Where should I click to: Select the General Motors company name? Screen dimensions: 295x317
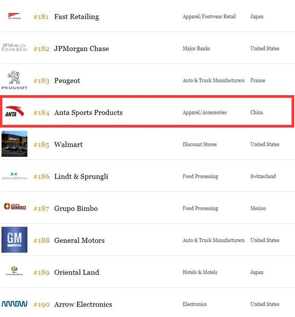click(79, 240)
